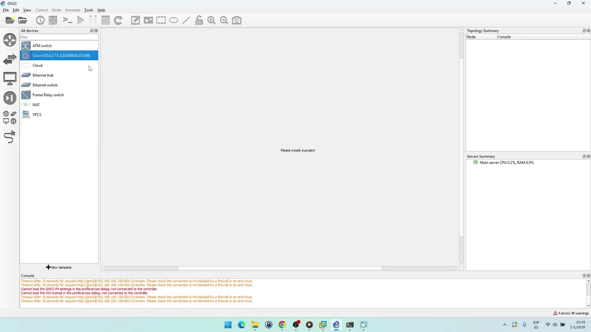591x332 pixels.
Task: Open the snapshots manager clock icon
Action: (x=40, y=20)
